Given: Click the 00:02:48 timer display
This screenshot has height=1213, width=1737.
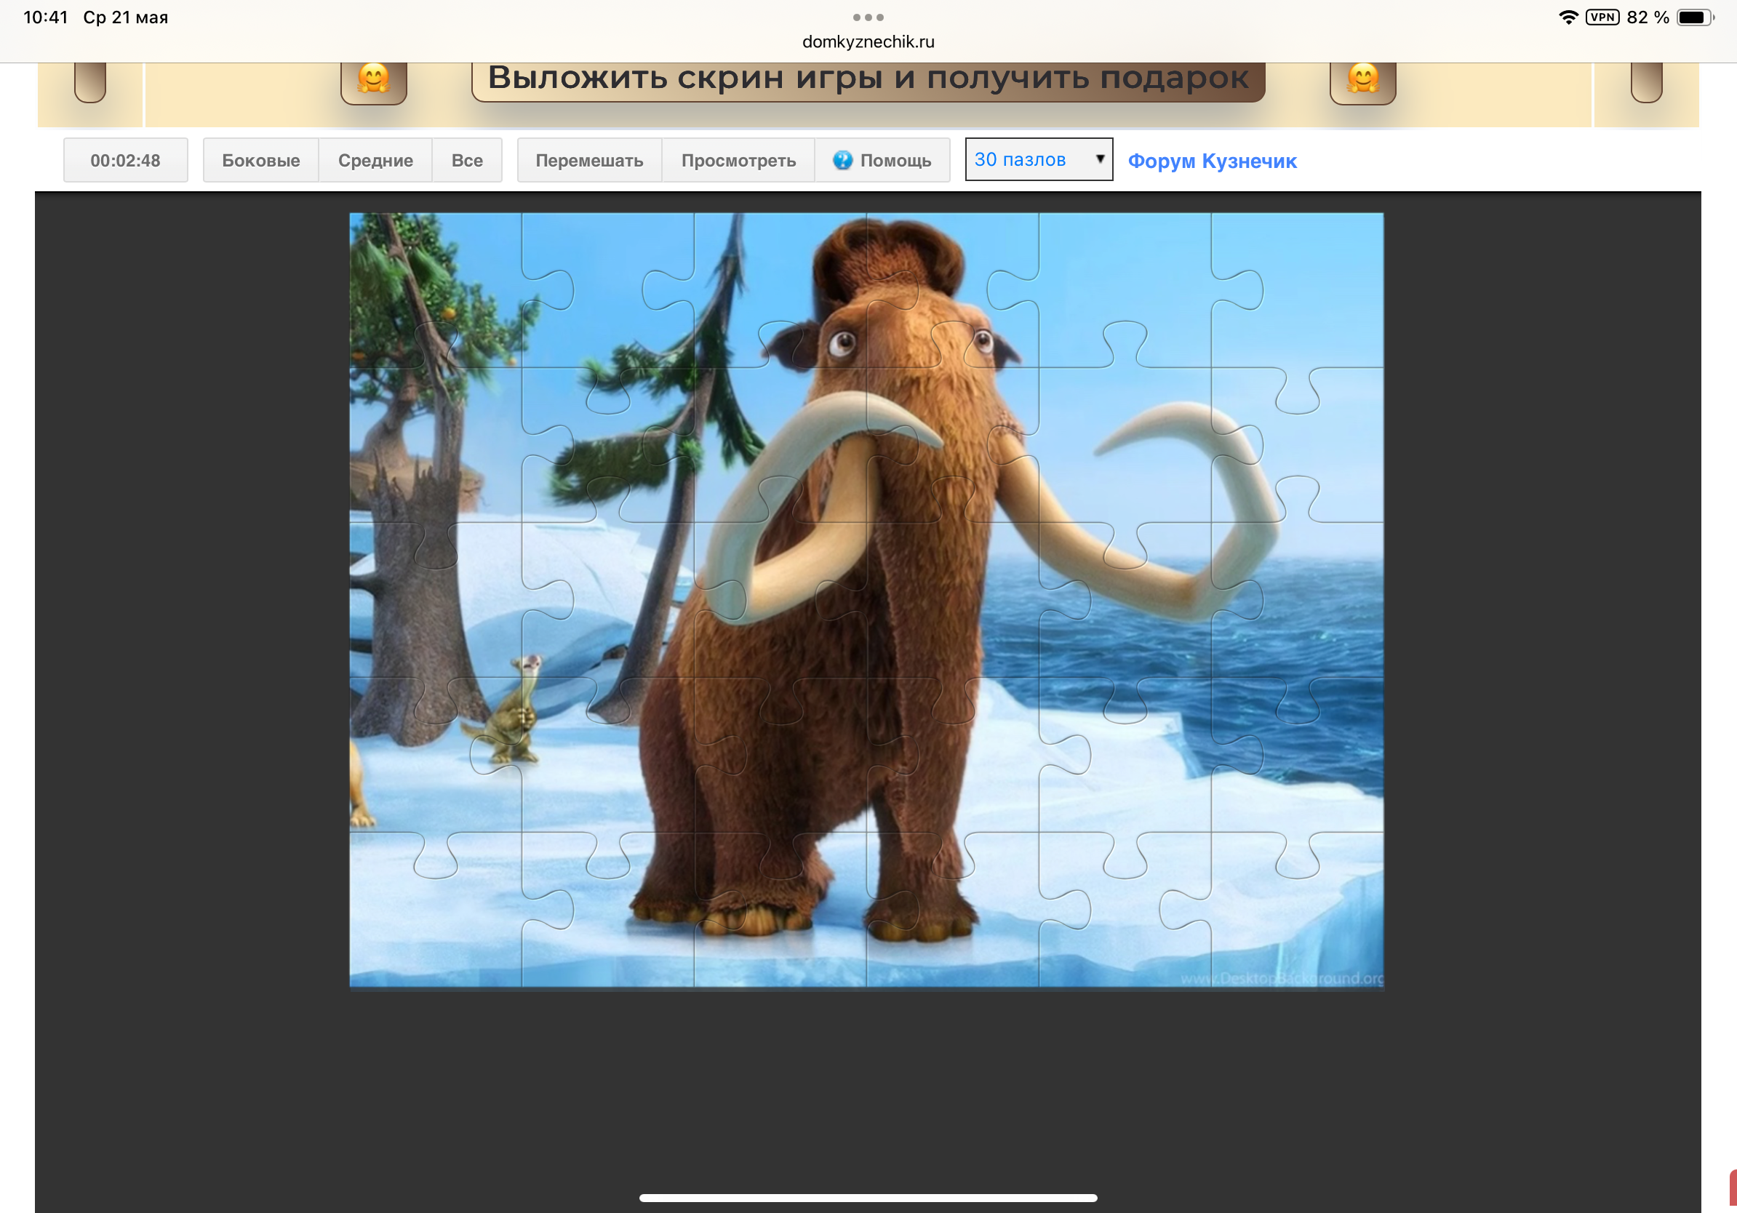Looking at the screenshot, I should [126, 160].
